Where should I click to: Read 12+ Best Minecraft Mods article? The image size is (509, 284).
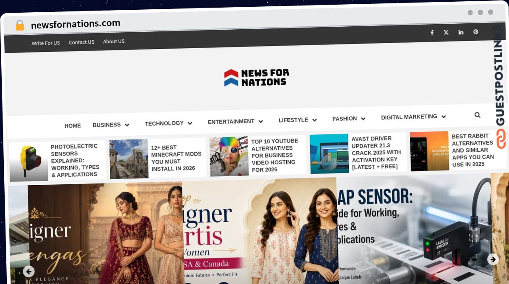[x=176, y=158]
